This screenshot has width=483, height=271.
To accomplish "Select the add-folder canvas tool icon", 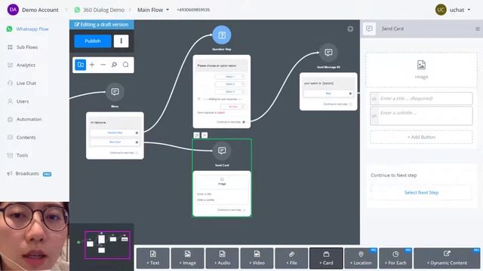I will (81, 65).
